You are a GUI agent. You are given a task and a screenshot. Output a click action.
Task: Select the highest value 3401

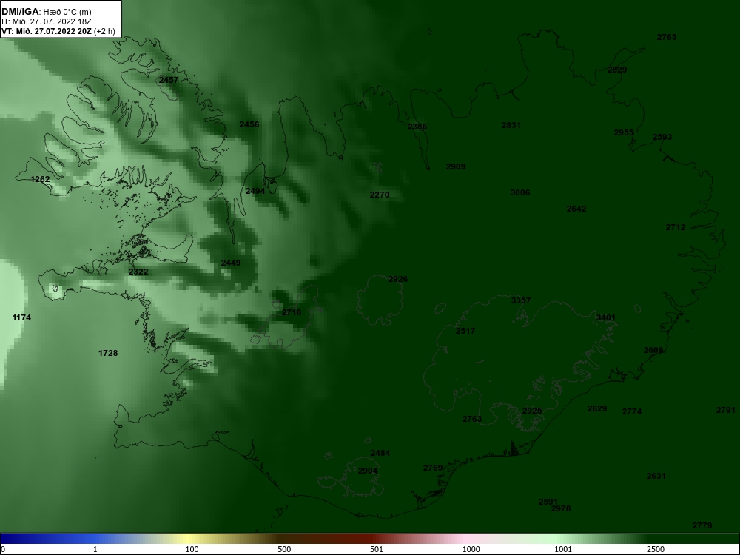click(x=606, y=318)
